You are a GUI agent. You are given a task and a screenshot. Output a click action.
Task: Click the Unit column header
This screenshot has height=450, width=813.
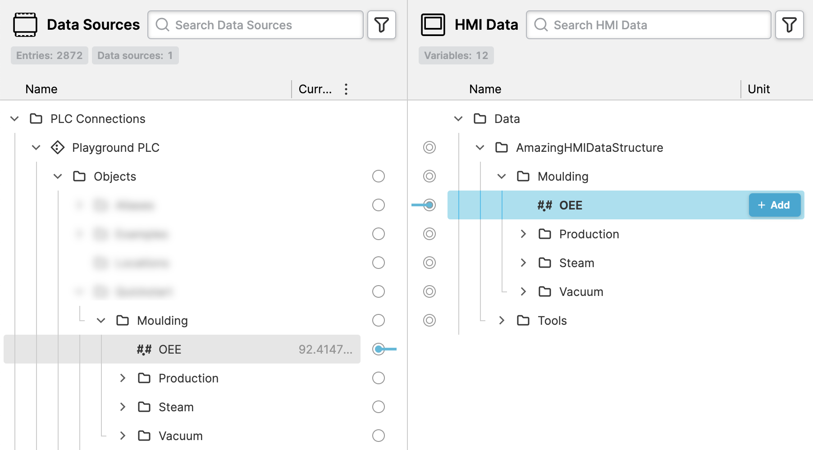pos(758,89)
